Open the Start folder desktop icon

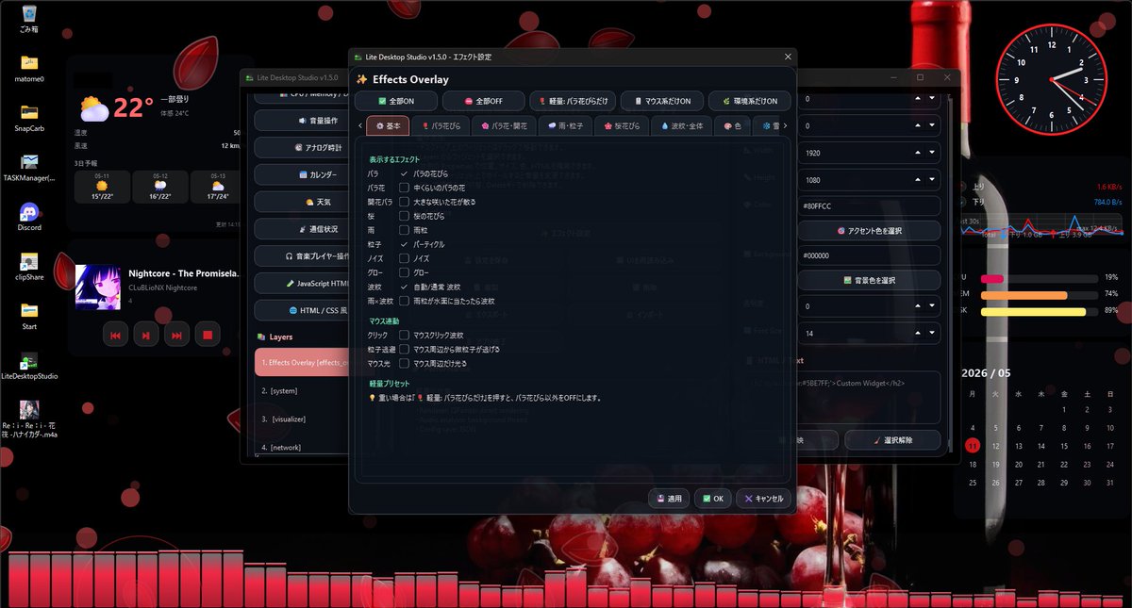coord(29,316)
